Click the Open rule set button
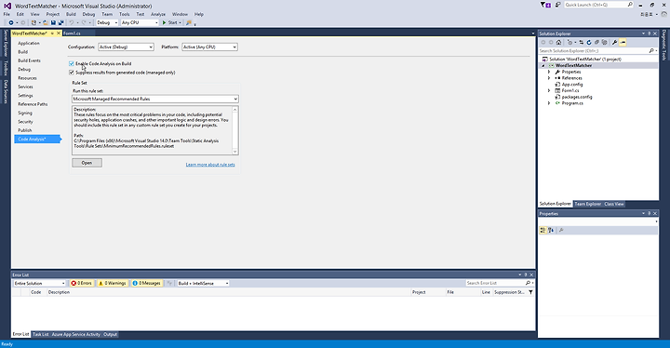Image resolution: width=670 pixels, height=348 pixels. [x=87, y=163]
